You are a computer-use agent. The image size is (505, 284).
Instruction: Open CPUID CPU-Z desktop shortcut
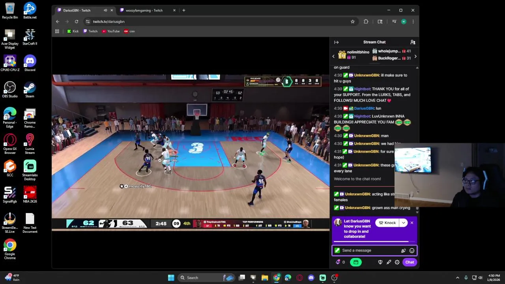[10, 63]
